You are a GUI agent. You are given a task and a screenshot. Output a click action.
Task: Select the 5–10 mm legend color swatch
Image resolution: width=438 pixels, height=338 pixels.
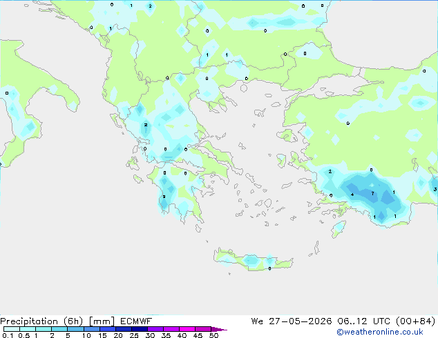click(75, 329)
